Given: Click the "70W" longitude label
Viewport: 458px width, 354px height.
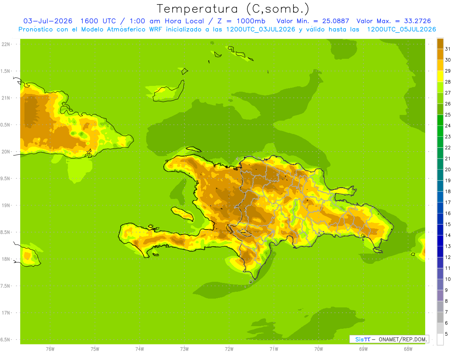Looking at the screenshot, I should pos(319,349).
